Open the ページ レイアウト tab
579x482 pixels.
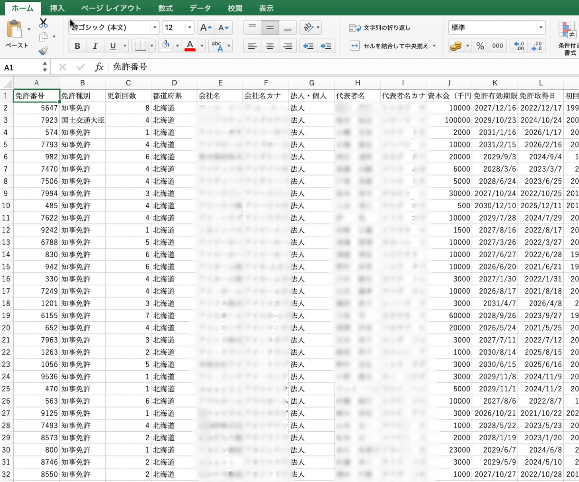tap(111, 8)
